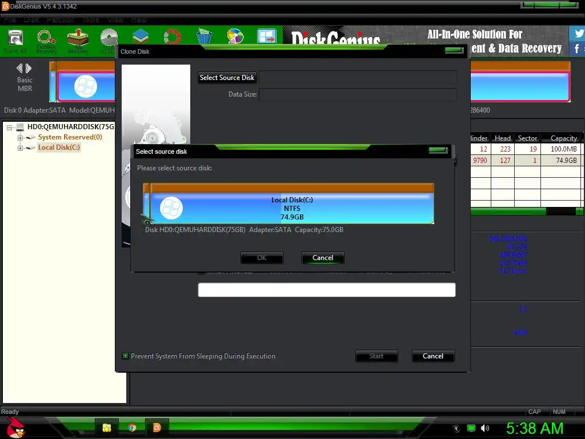Click the blue layered New Partition icon
The image size is (585, 439).
(x=141, y=37)
